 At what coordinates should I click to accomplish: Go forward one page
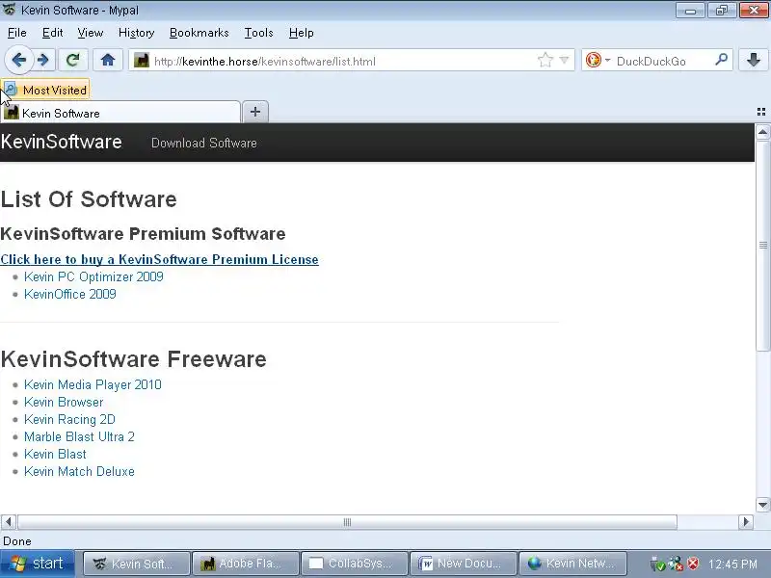pos(43,61)
